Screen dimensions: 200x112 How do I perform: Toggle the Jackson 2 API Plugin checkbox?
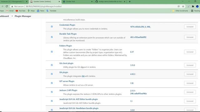(x=52, y=92)
